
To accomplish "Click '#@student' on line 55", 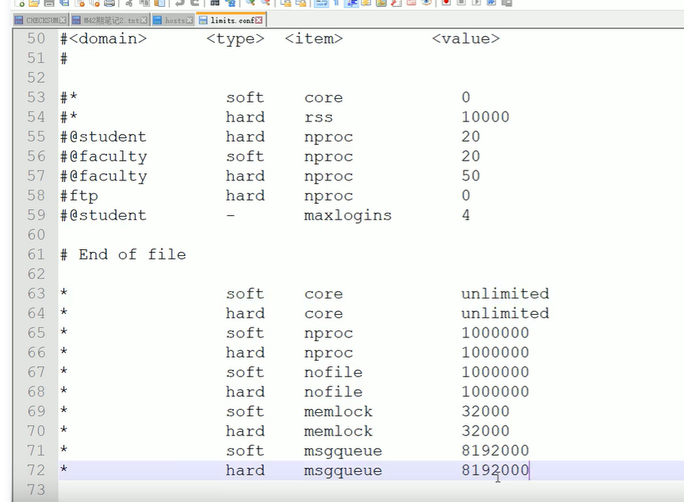I will pyautogui.click(x=103, y=137).
